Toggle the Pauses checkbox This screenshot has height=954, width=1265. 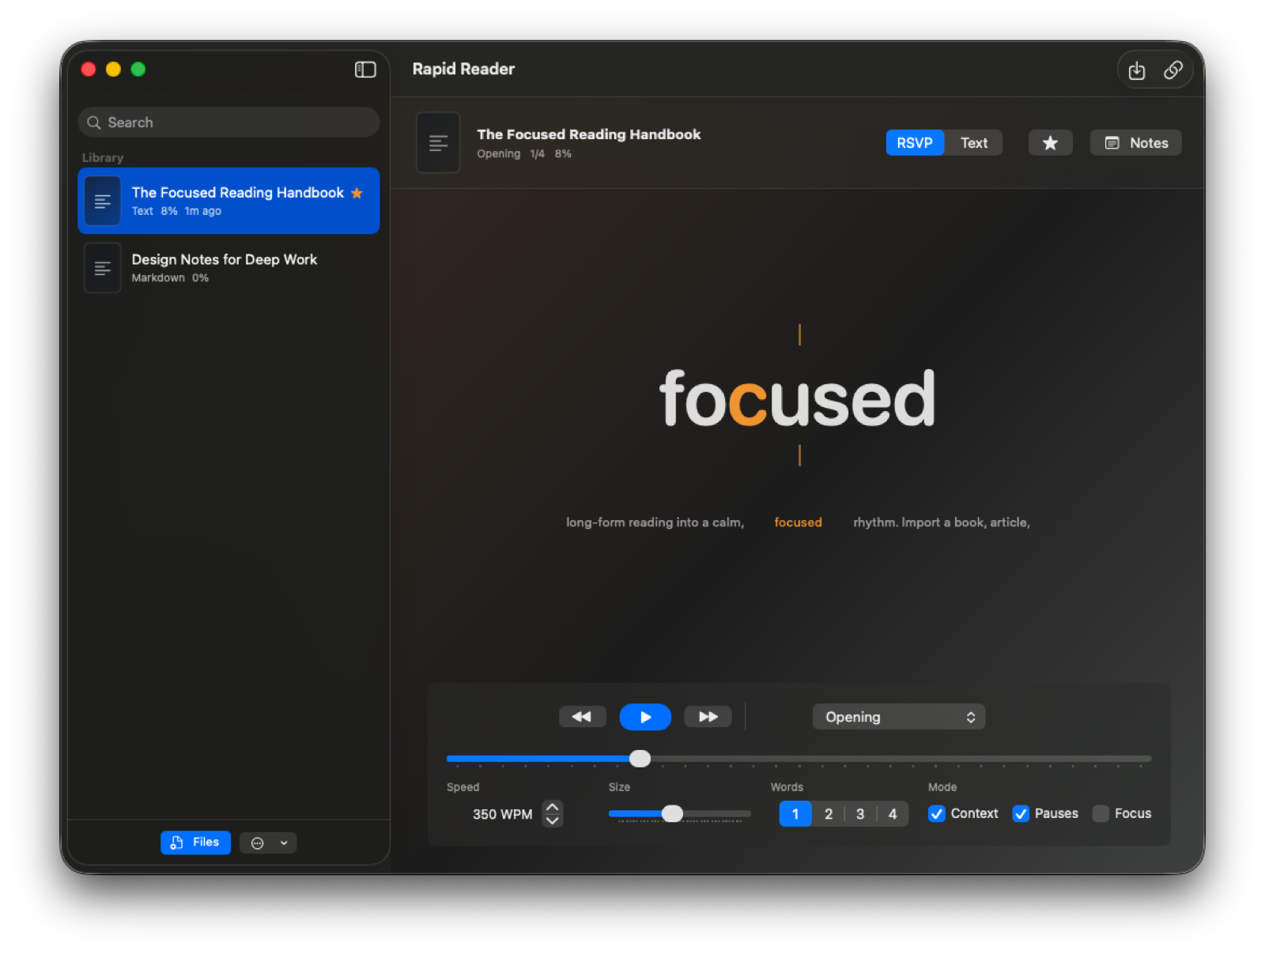1021,814
